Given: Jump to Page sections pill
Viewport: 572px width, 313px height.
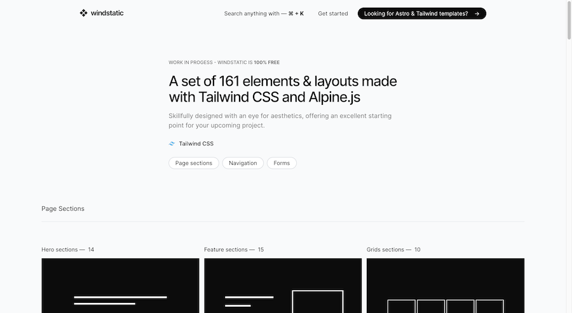Looking at the screenshot, I should [194, 163].
